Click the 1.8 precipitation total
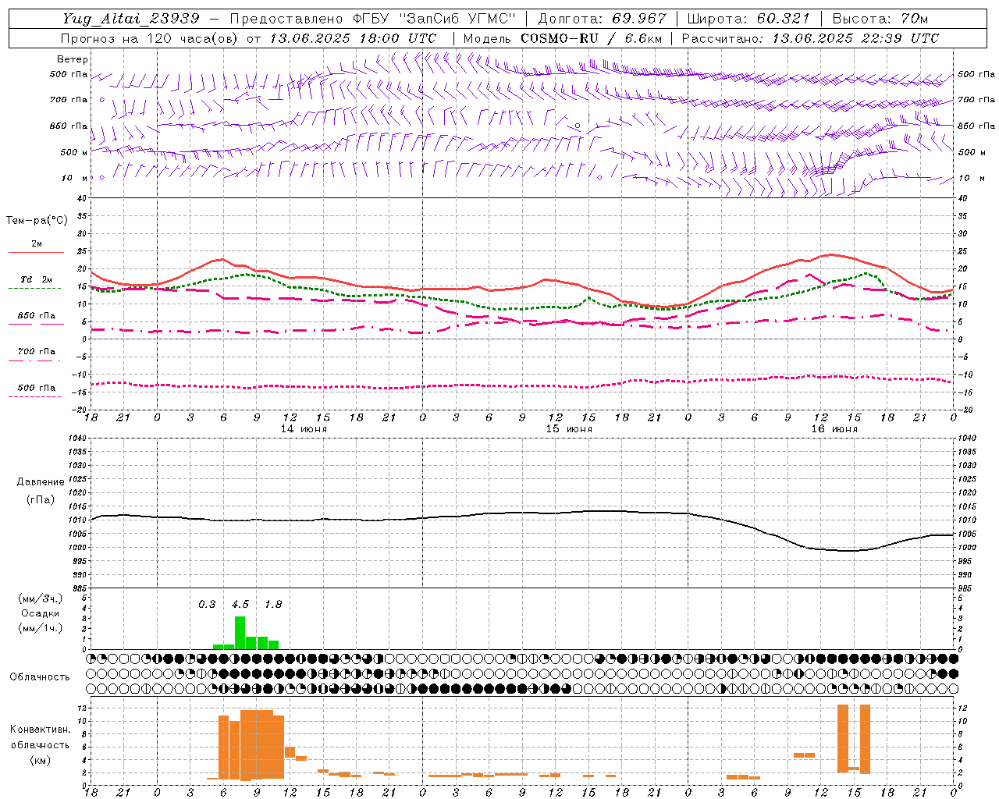The image size is (999, 799). 273,605
